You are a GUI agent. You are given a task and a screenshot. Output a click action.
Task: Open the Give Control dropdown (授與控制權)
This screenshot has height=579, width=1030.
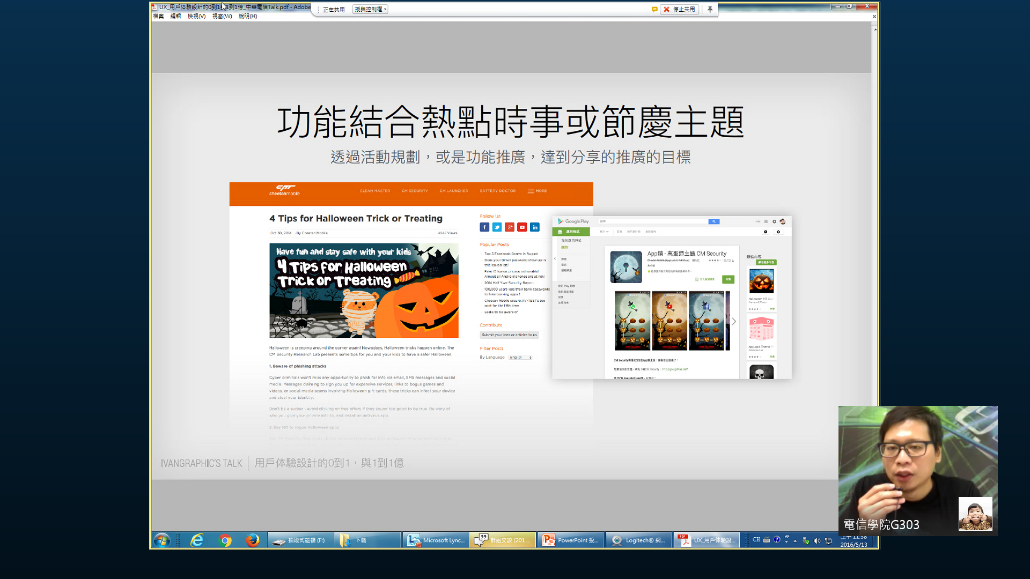370,9
